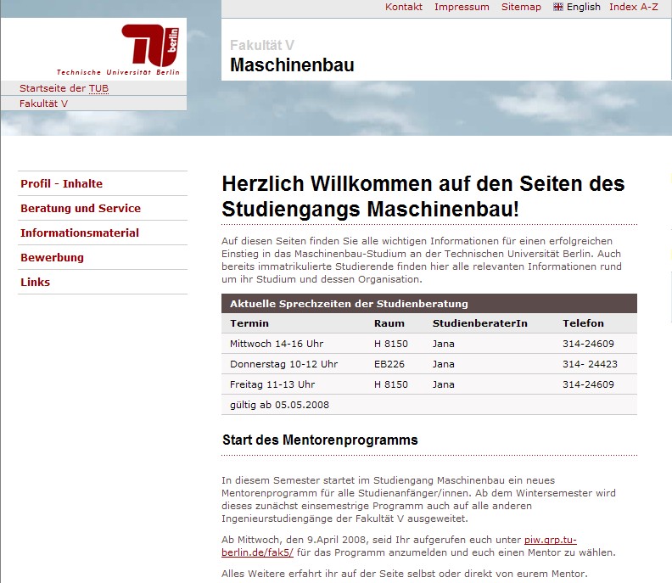Click phone 314-24609 in Mittwoch row
This screenshot has height=583, width=672.
(589, 344)
